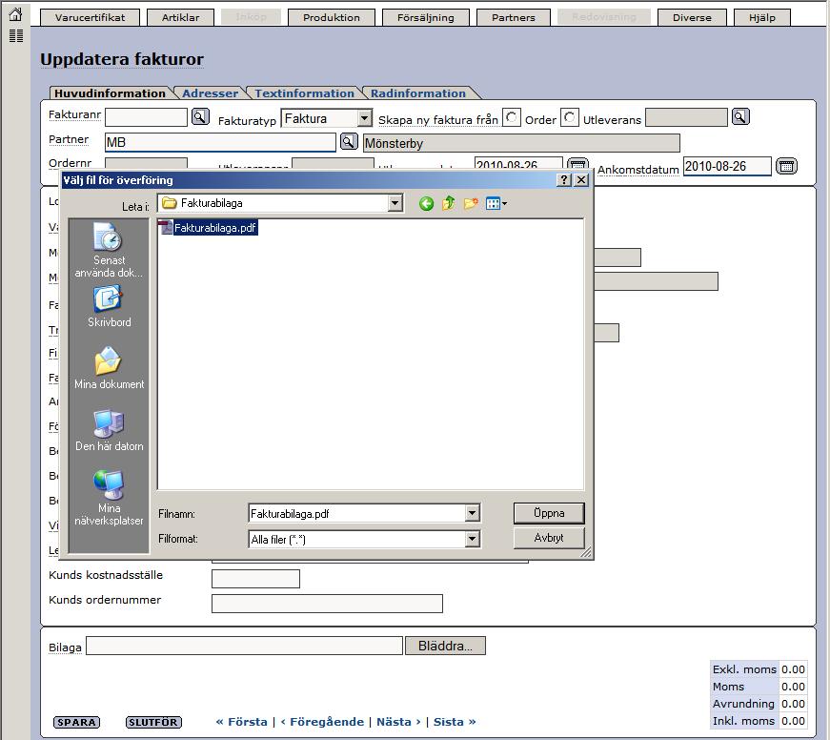
Task: Click the Filnamn text field
Action: (x=357, y=513)
